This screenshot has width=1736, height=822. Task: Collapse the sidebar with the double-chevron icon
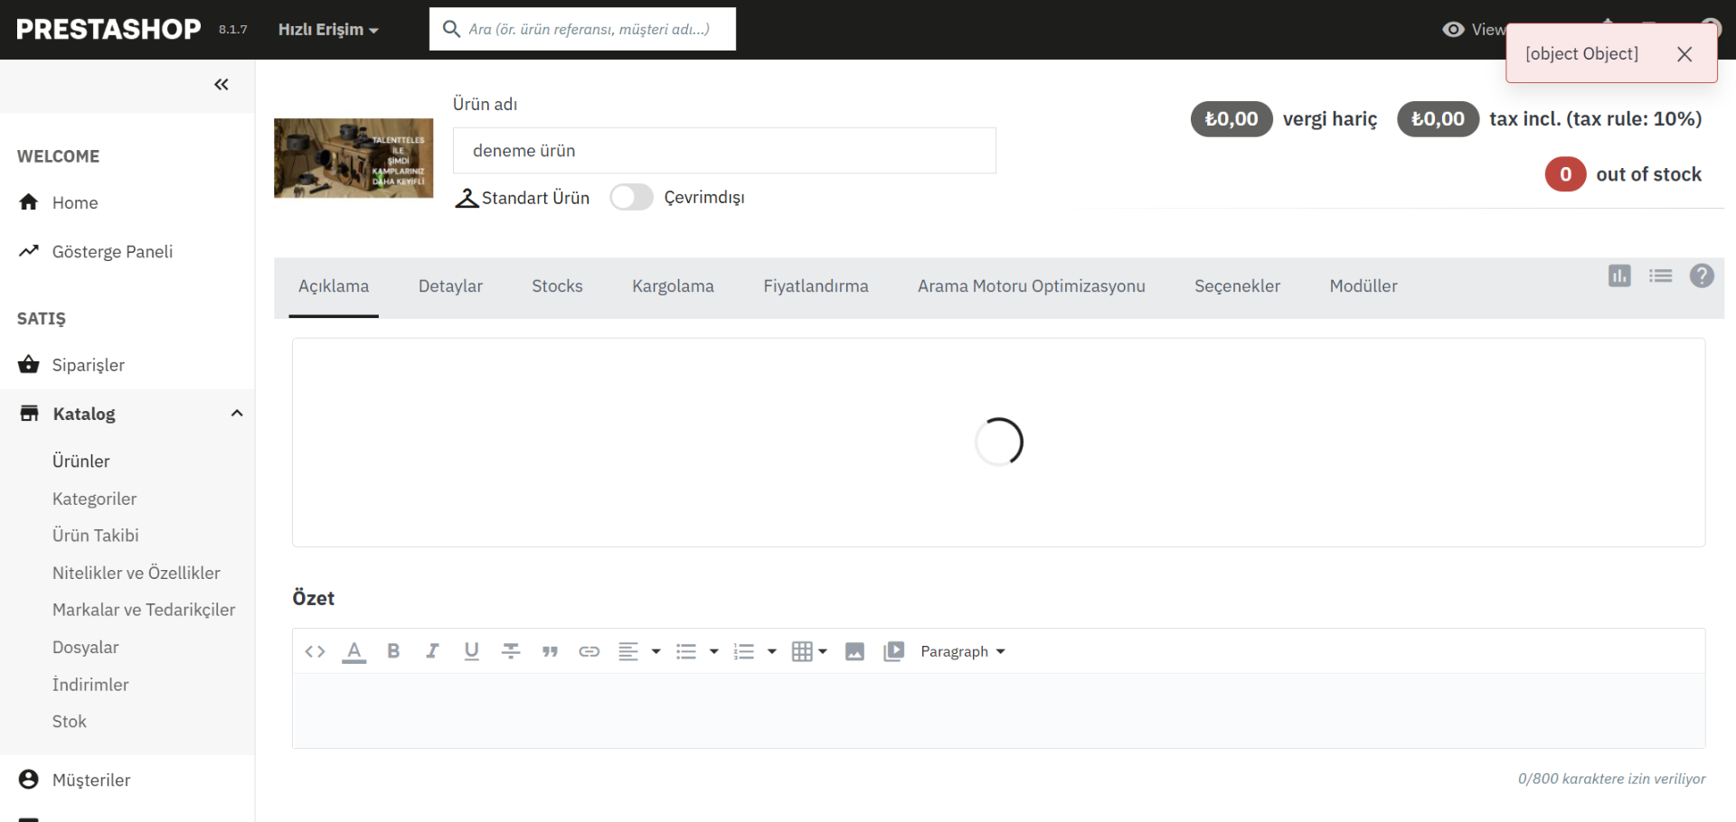point(222,85)
